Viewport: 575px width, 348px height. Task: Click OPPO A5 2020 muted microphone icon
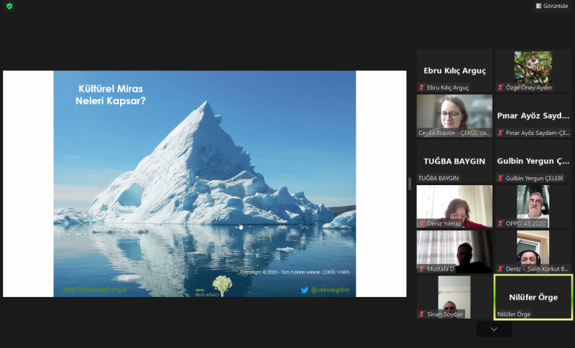pyautogui.click(x=500, y=223)
